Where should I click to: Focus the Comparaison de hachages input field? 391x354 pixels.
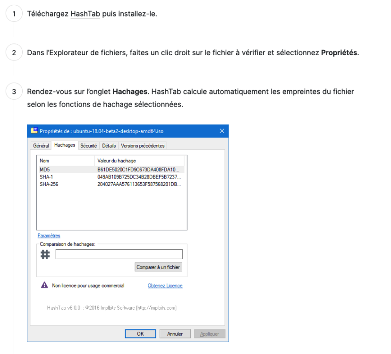pos(119,254)
